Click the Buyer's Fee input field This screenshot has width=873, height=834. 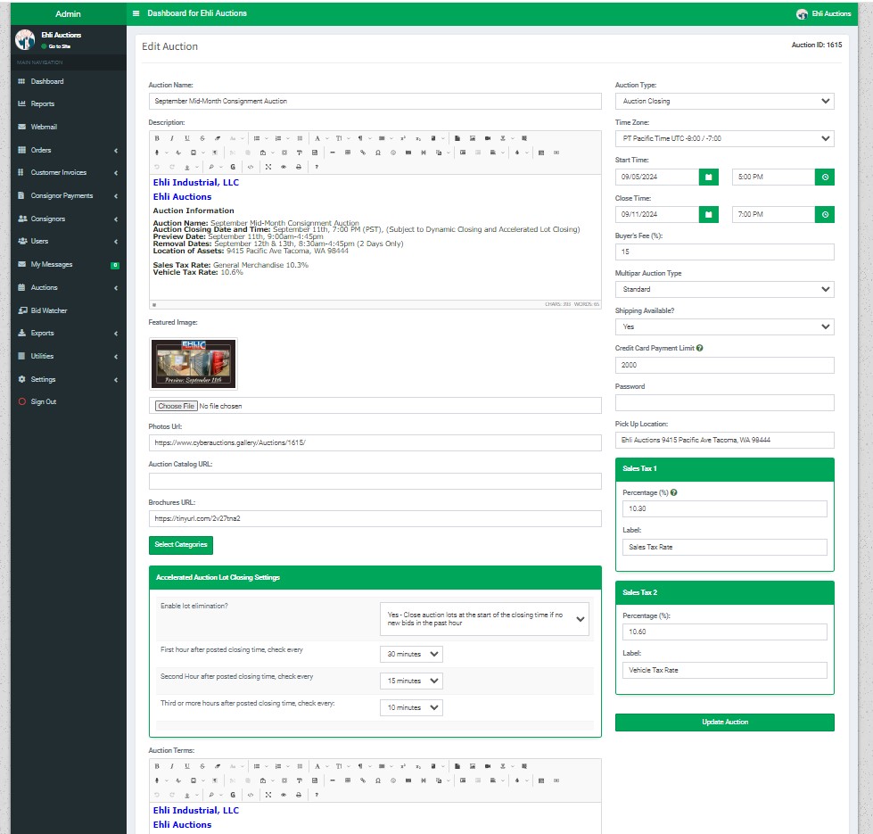point(724,252)
